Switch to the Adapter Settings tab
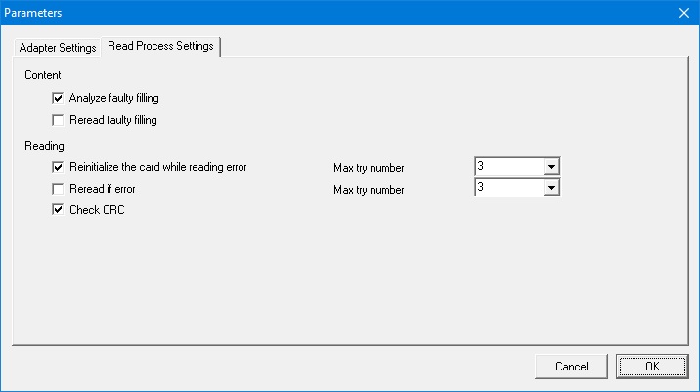This screenshot has height=392, width=700. coord(58,48)
